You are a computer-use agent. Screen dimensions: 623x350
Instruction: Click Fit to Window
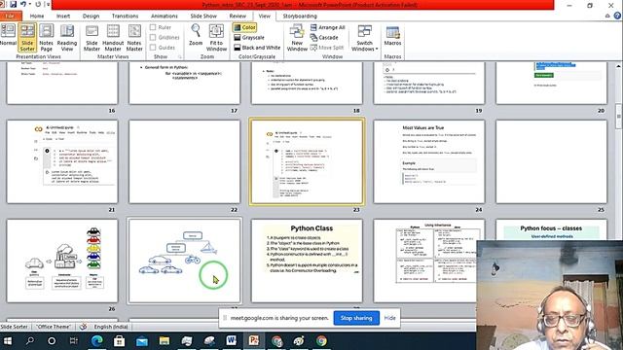point(216,37)
